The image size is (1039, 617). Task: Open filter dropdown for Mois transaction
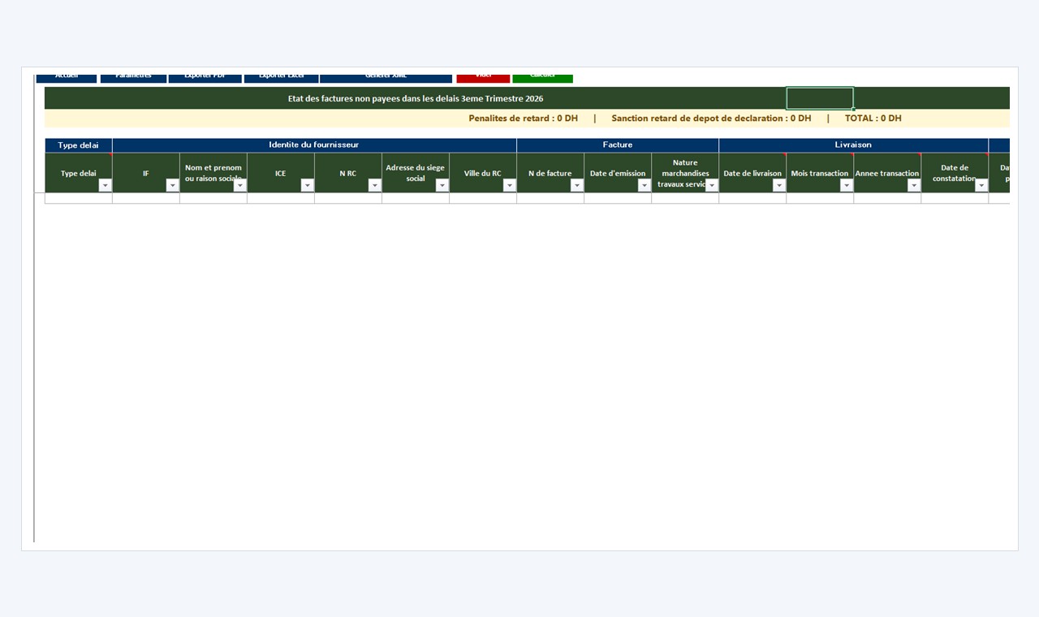point(846,185)
